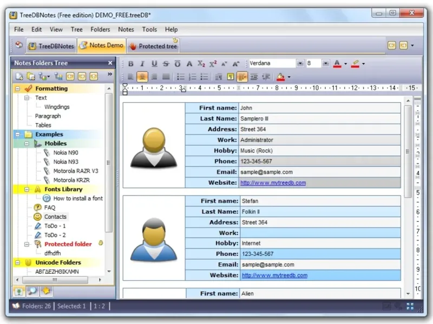Toggle Bold formatting button

coord(130,64)
